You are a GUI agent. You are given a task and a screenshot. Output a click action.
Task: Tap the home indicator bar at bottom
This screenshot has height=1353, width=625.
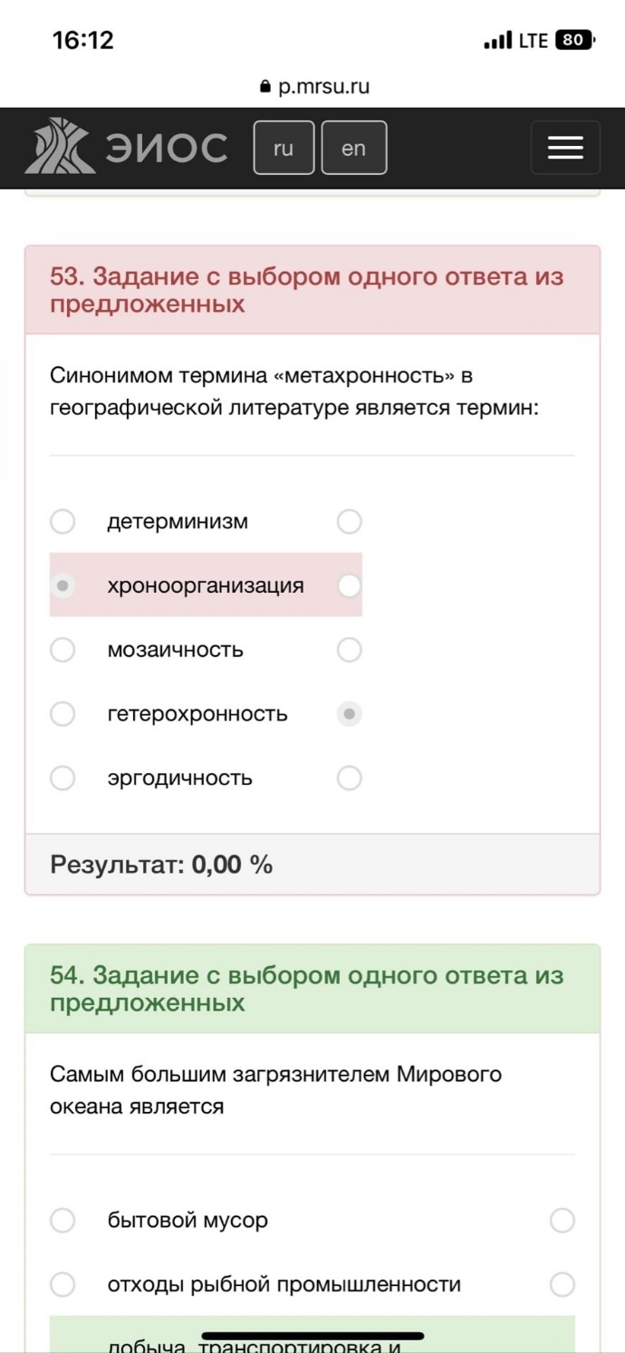[312, 1336]
